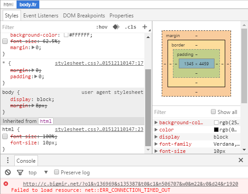This screenshot has height=194, width=248.
Task: Click the #FFFFFF background-color swatch
Action: click(66, 35)
